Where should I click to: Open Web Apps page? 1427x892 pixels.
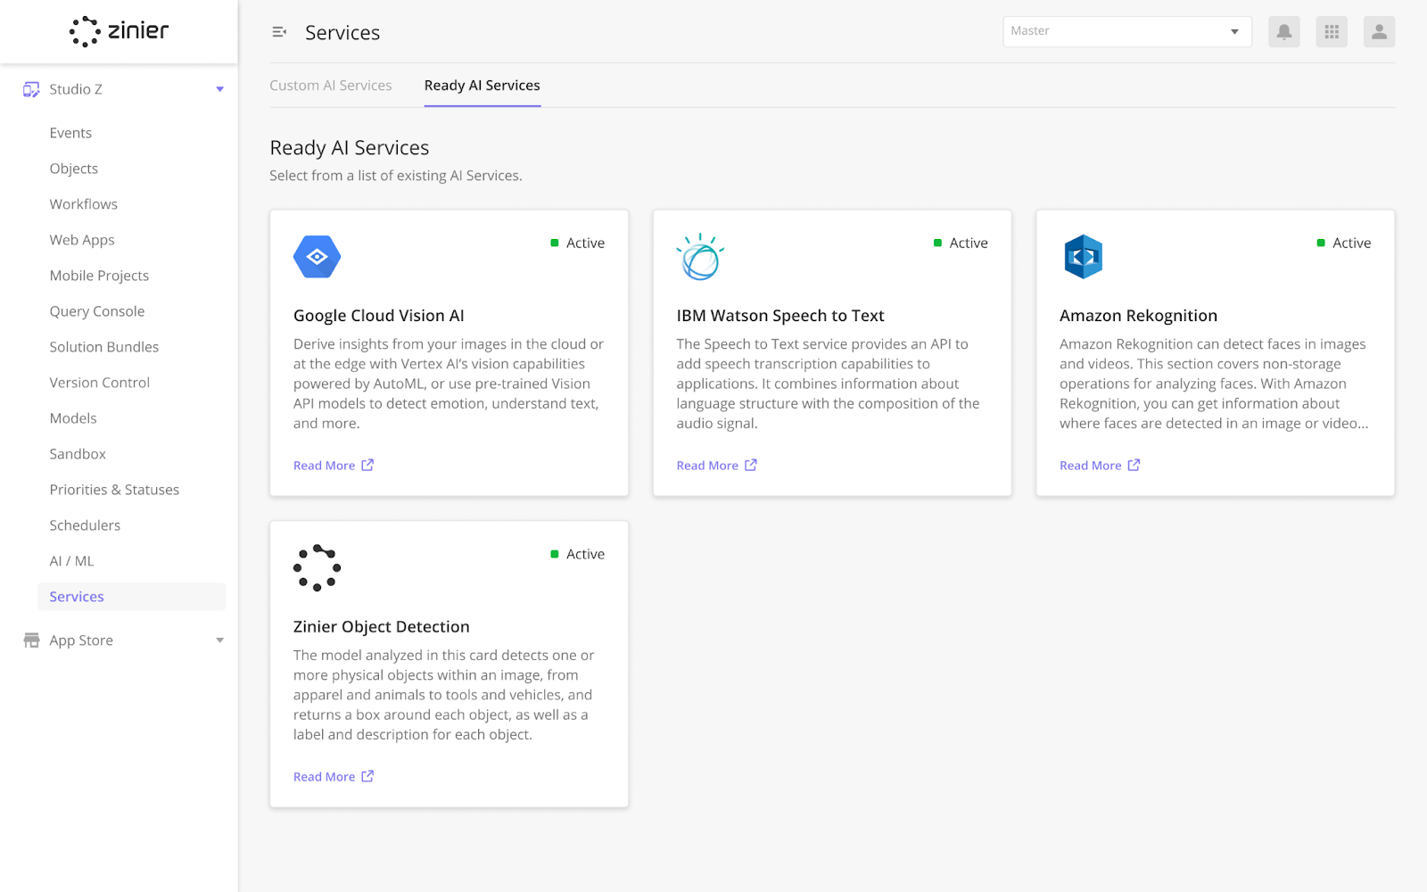click(x=82, y=240)
